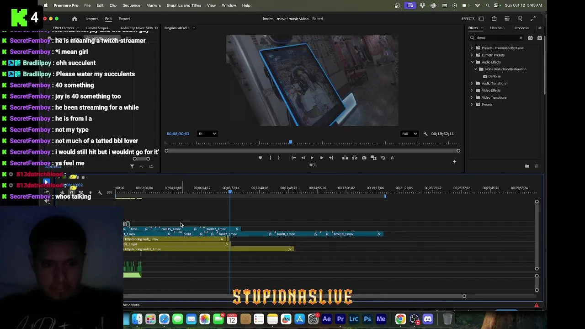Open Lightroom Classic from the Dock
The image size is (585, 329).
tap(354, 319)
